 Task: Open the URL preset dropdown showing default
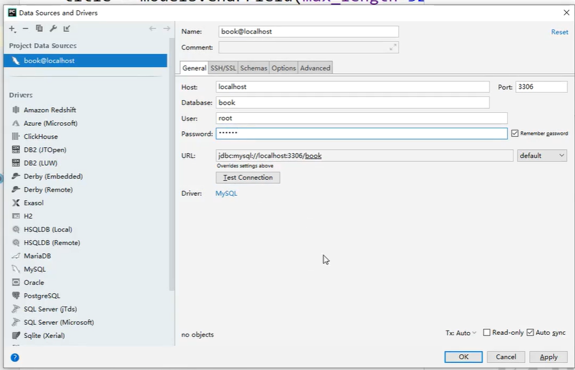pos(542,155)
